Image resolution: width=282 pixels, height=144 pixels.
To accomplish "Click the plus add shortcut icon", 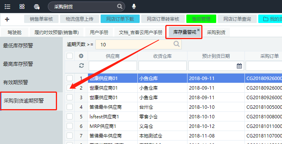I will click(7, 19).
